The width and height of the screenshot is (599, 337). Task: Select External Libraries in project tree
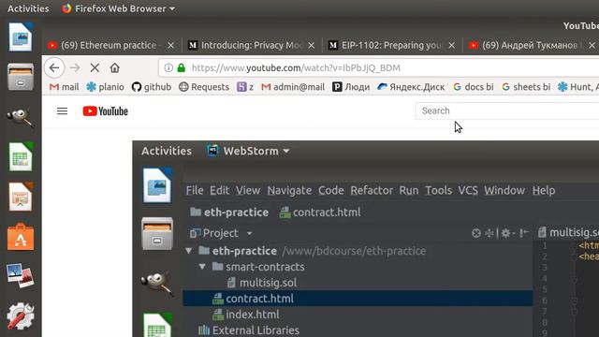coord(249,330)
